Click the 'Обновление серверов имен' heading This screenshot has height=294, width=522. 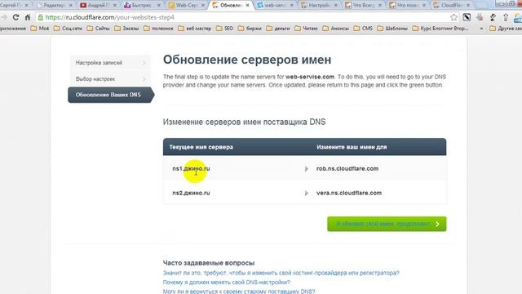pyautogui.click(x=247, y=60)
